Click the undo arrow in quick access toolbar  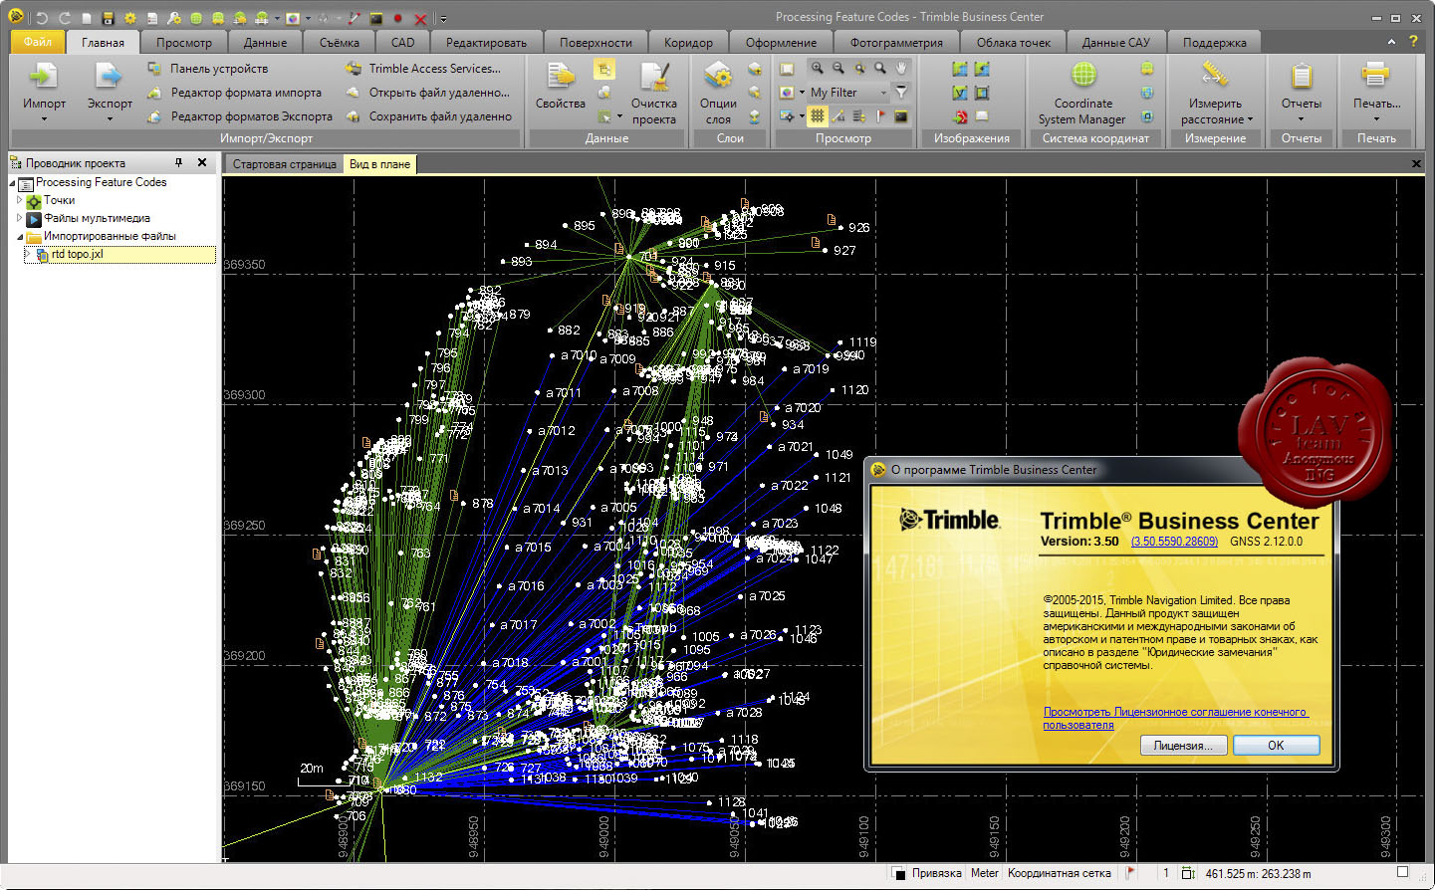(42, 18)
